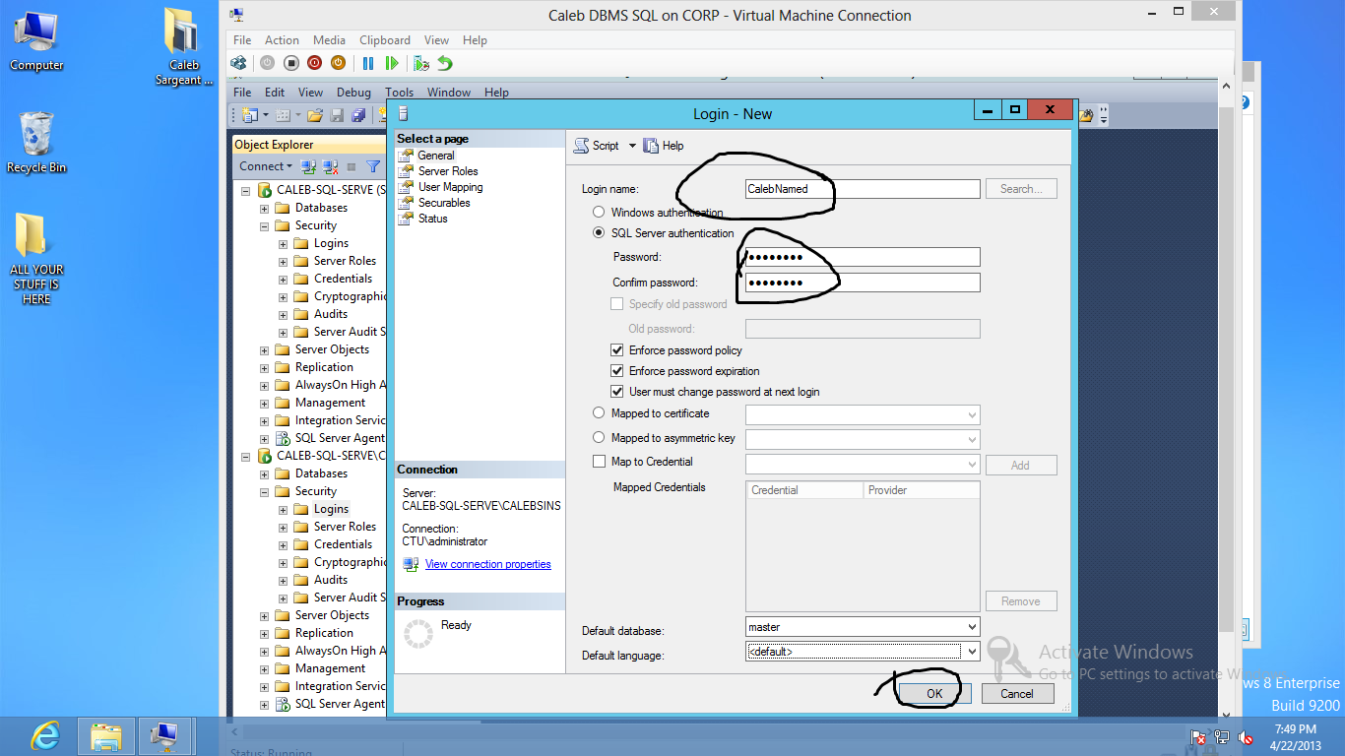Click Cancel in the Login dialog

point(1017,693)
